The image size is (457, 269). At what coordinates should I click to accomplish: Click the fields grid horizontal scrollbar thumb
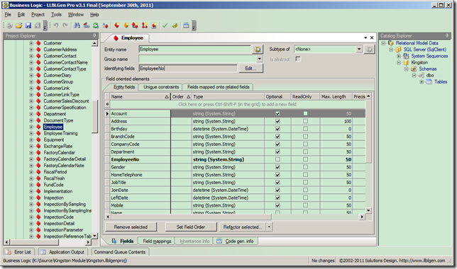coord(191,217)
